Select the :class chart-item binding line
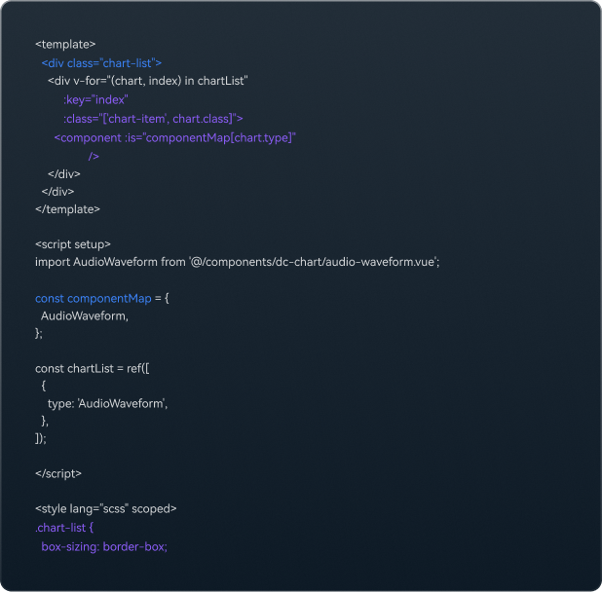 pyautogui.click(x=153, y=119)
